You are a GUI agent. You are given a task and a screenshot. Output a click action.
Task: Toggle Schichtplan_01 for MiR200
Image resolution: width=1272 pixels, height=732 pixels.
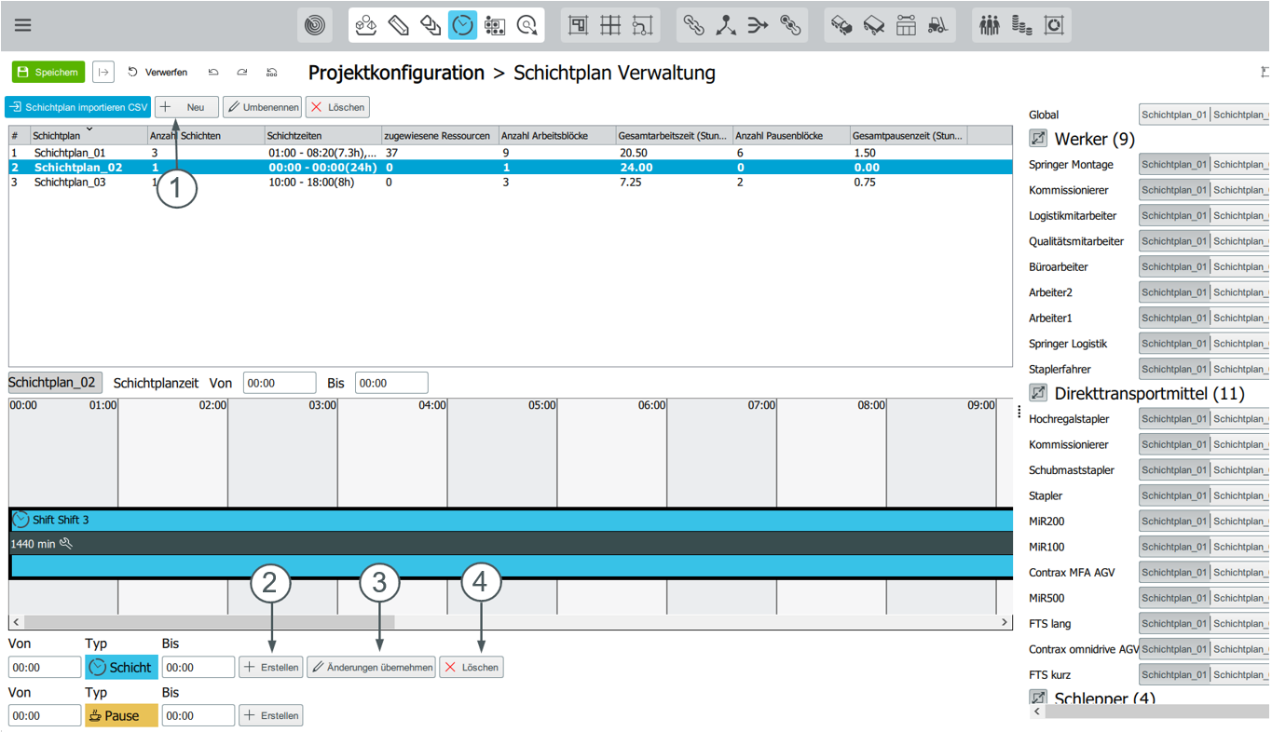(x=1174, y=521)
